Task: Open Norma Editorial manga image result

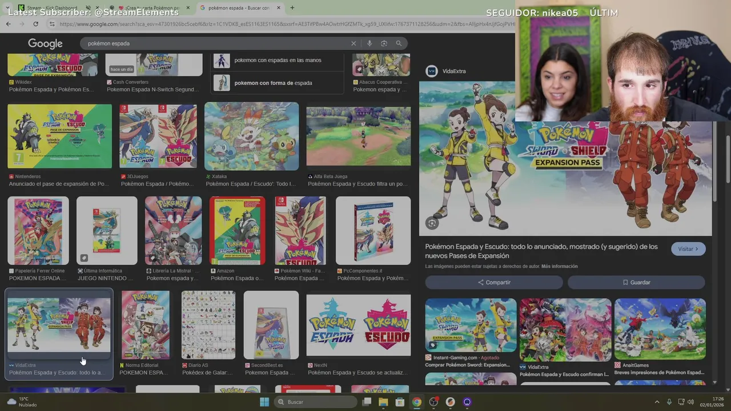Action: [x=145, y=325]
